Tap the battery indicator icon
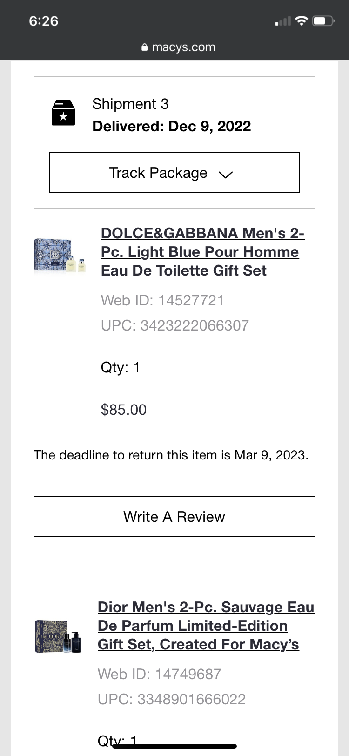349x756 pixels. tap(323, 21)
